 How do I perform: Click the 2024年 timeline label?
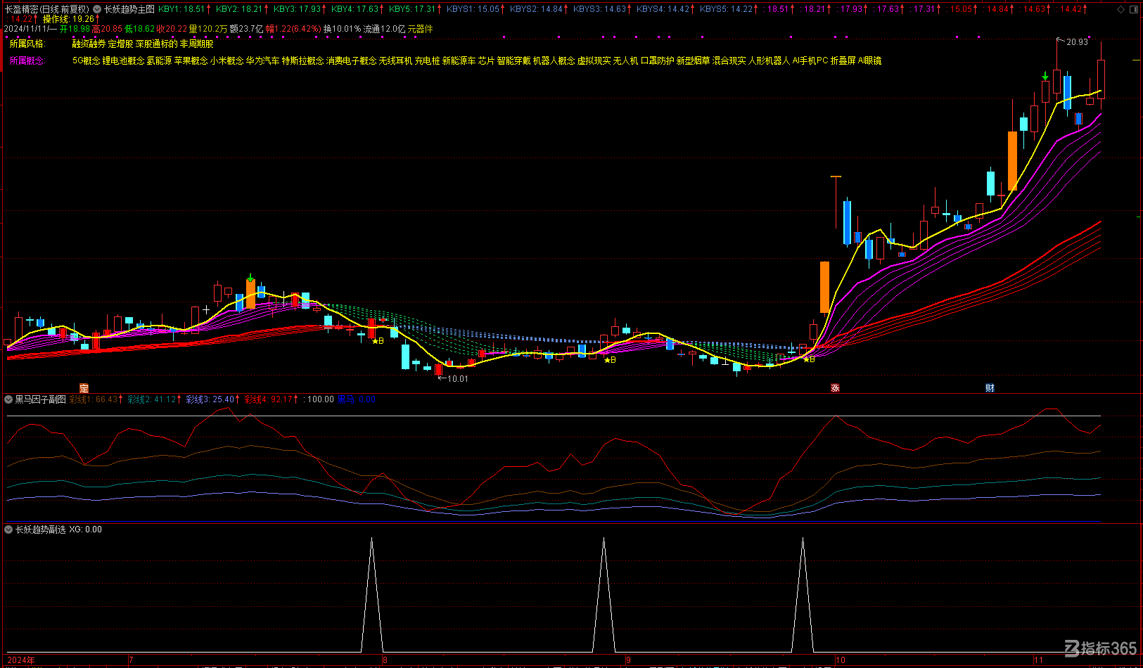point(21,660)
